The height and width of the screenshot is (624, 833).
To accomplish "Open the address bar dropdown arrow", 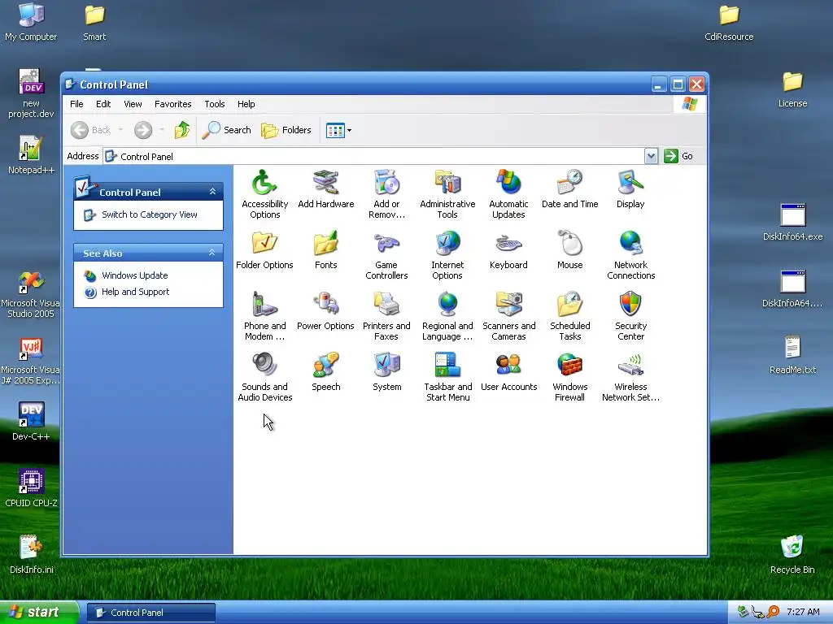I will 651,156.
